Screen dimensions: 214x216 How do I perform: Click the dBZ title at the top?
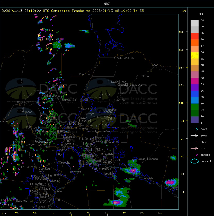tap(107, 4)
